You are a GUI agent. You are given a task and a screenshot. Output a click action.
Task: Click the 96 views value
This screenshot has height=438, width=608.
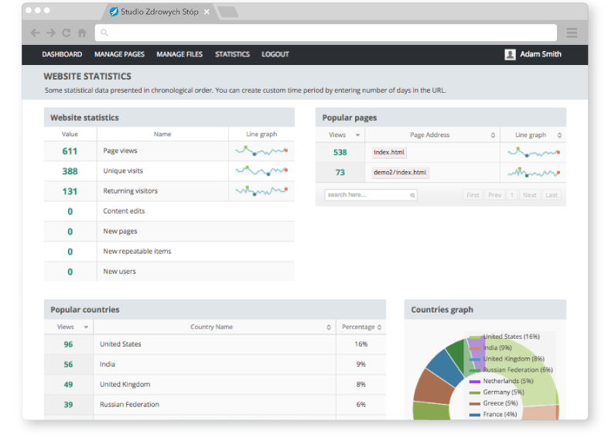tap(68, 344)
